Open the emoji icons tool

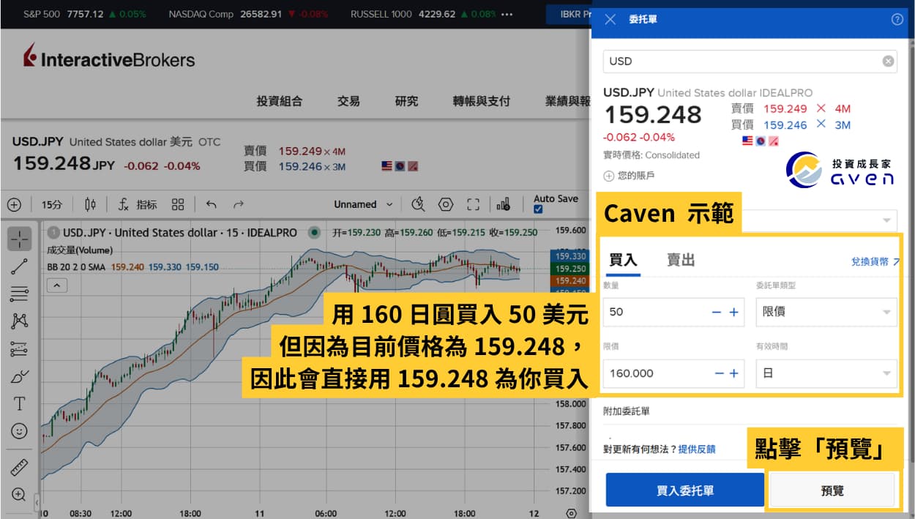[x=20, y=431]
